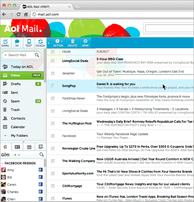Click the Contacts people icon

click(5, 118)
